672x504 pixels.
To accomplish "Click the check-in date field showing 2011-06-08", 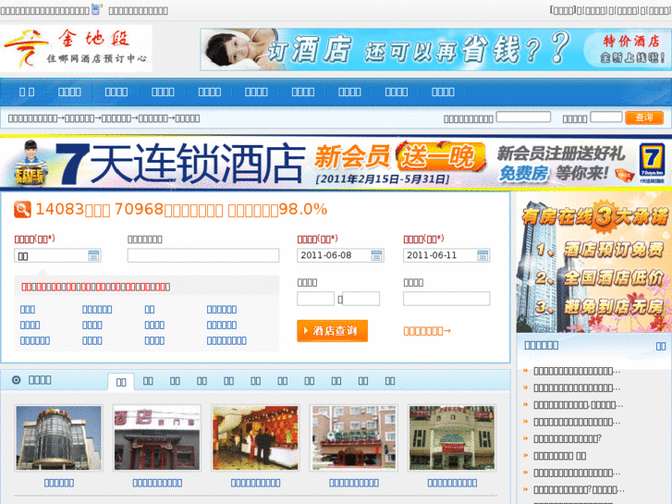I will (340, 255).
